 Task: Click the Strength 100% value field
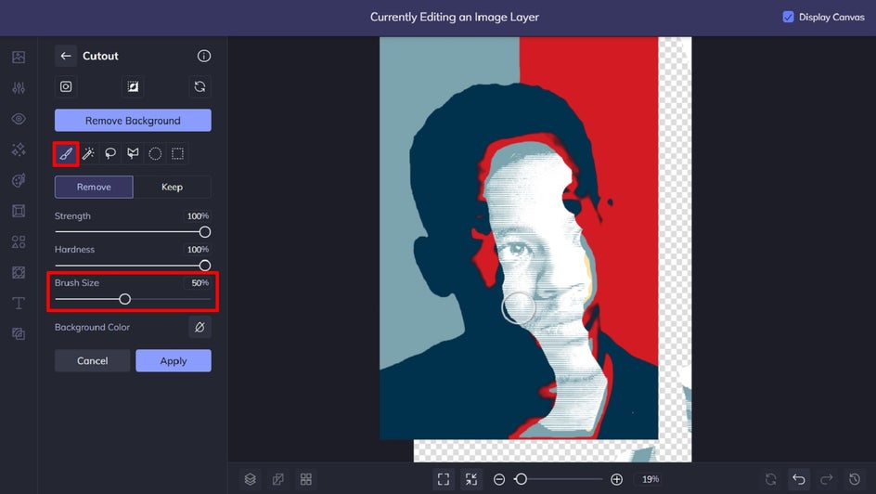pos(198,215)
